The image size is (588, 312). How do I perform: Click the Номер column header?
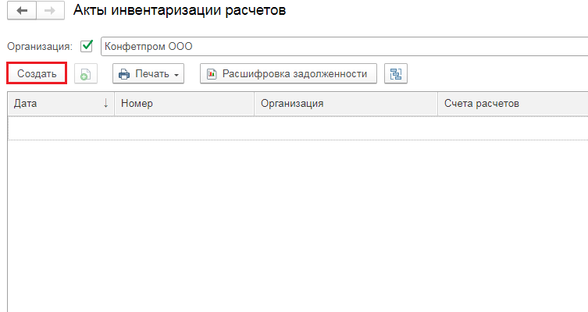coord(184,103)
